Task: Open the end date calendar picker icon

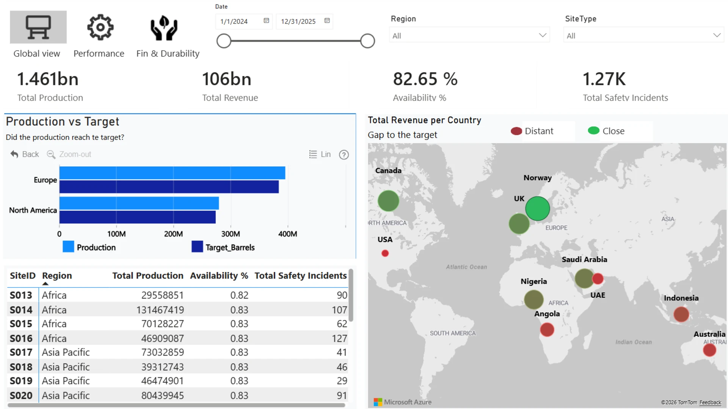Action: click(327, 21)
